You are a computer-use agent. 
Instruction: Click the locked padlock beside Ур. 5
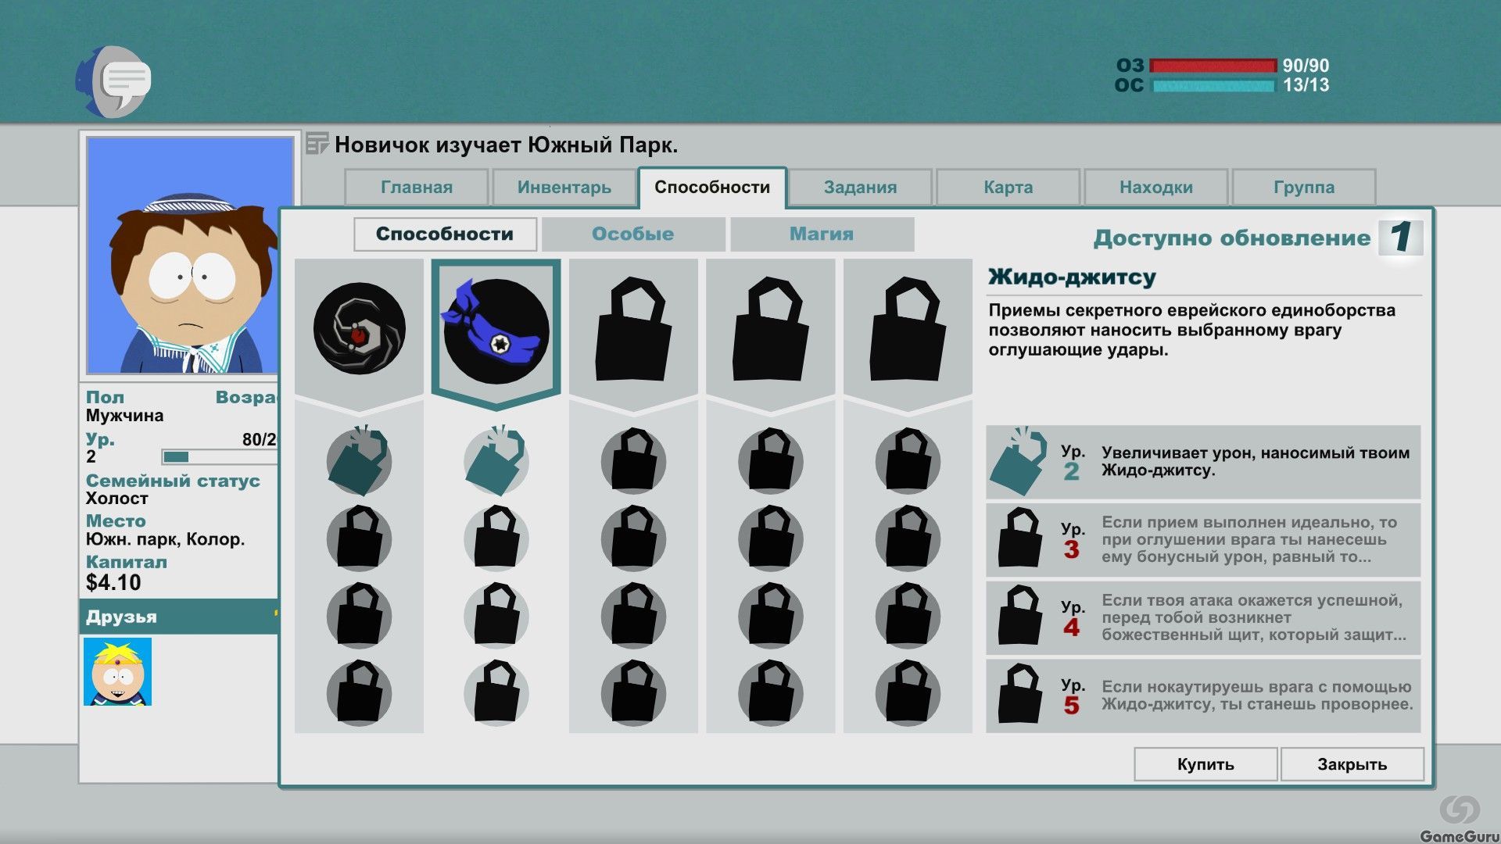pyautogui.click(x=1020, y=694)
